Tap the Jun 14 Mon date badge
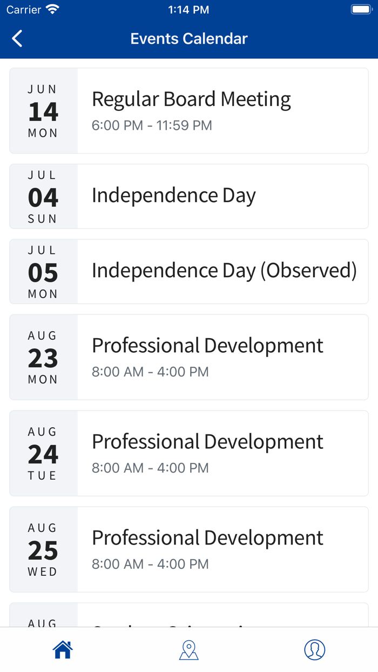 coord(43,111)
